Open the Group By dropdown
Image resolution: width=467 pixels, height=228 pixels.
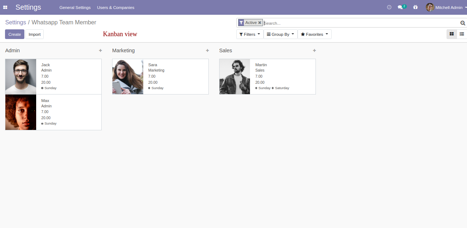pos(280,34)
